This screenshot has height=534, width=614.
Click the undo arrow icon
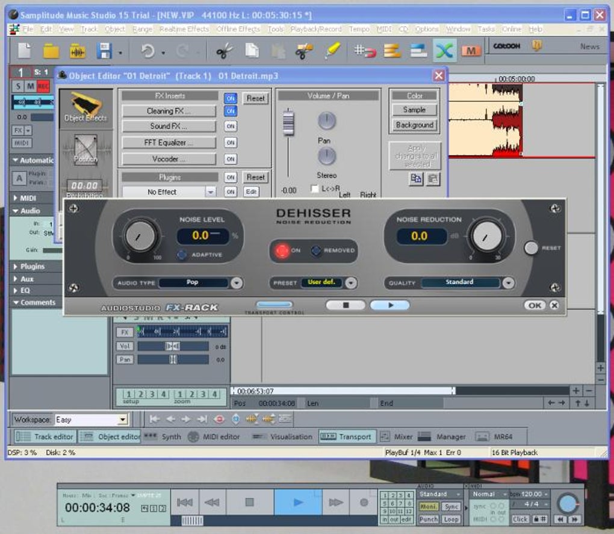(148, 51)
